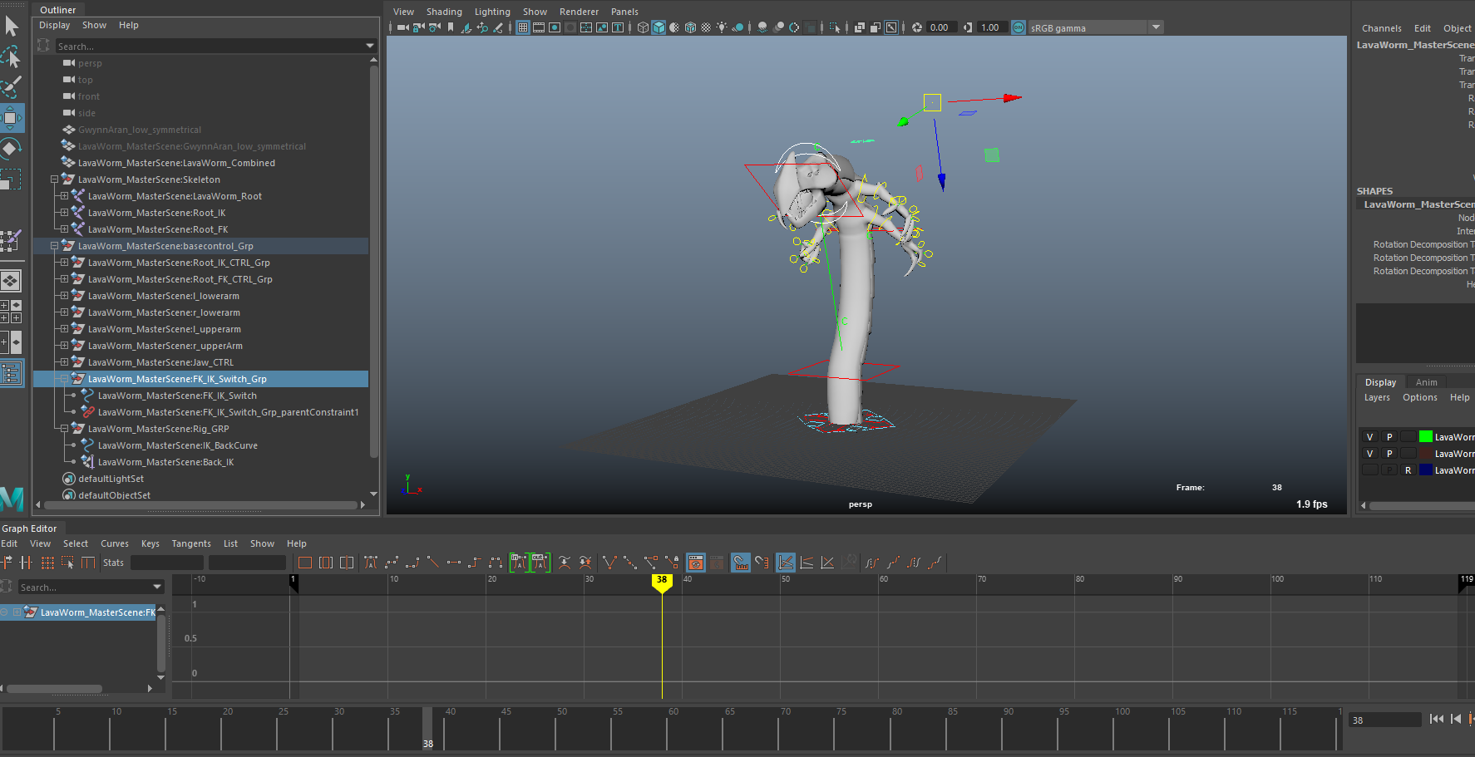This screenshot has height=757, width=1475.
Task: Toggle the viewport grid icon
Action: pos(523,27)
